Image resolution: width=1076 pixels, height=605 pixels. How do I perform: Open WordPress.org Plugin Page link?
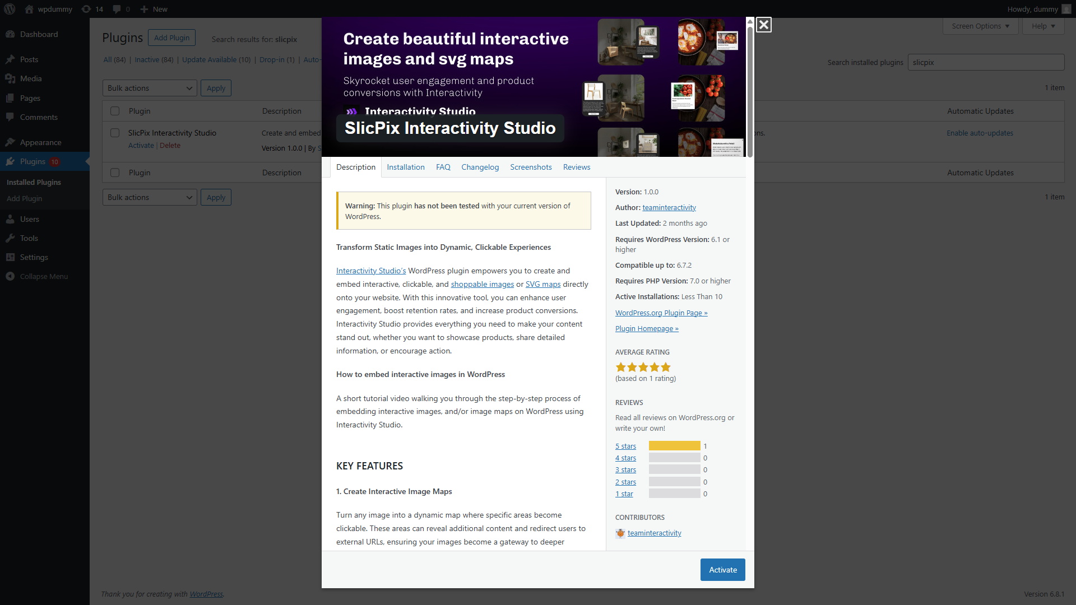click(661, 313)
